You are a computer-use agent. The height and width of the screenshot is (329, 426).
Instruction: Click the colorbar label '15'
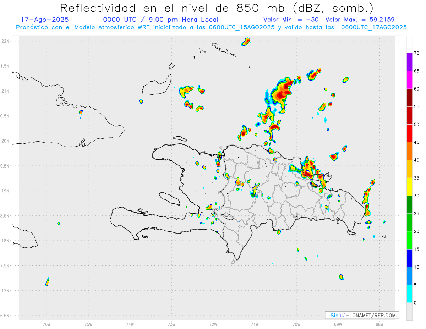pos(416,249)
